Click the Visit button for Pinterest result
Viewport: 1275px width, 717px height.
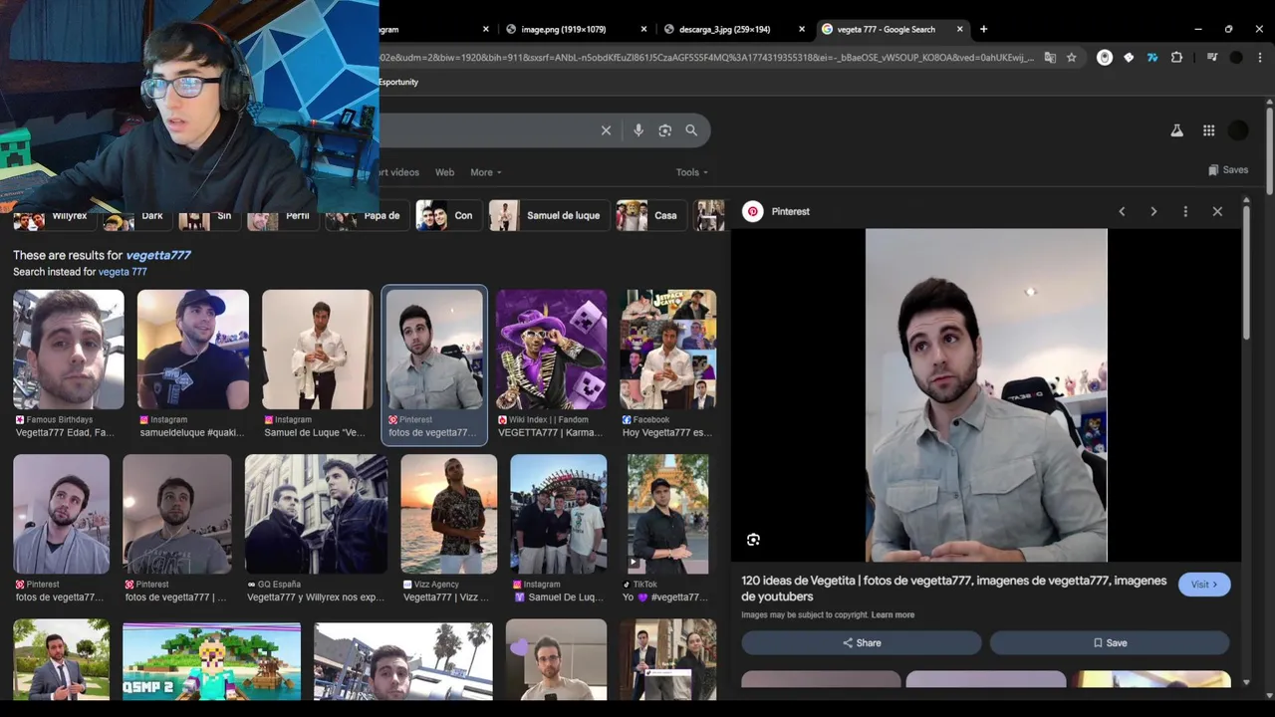[x=1204, y=585]
